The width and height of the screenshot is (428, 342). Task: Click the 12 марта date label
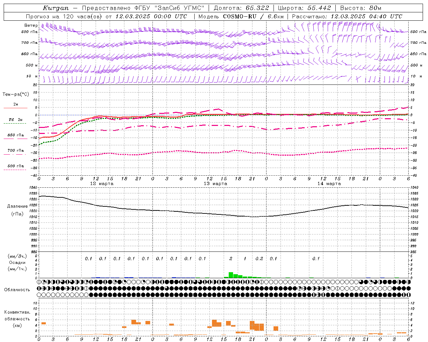pos(102,183)
